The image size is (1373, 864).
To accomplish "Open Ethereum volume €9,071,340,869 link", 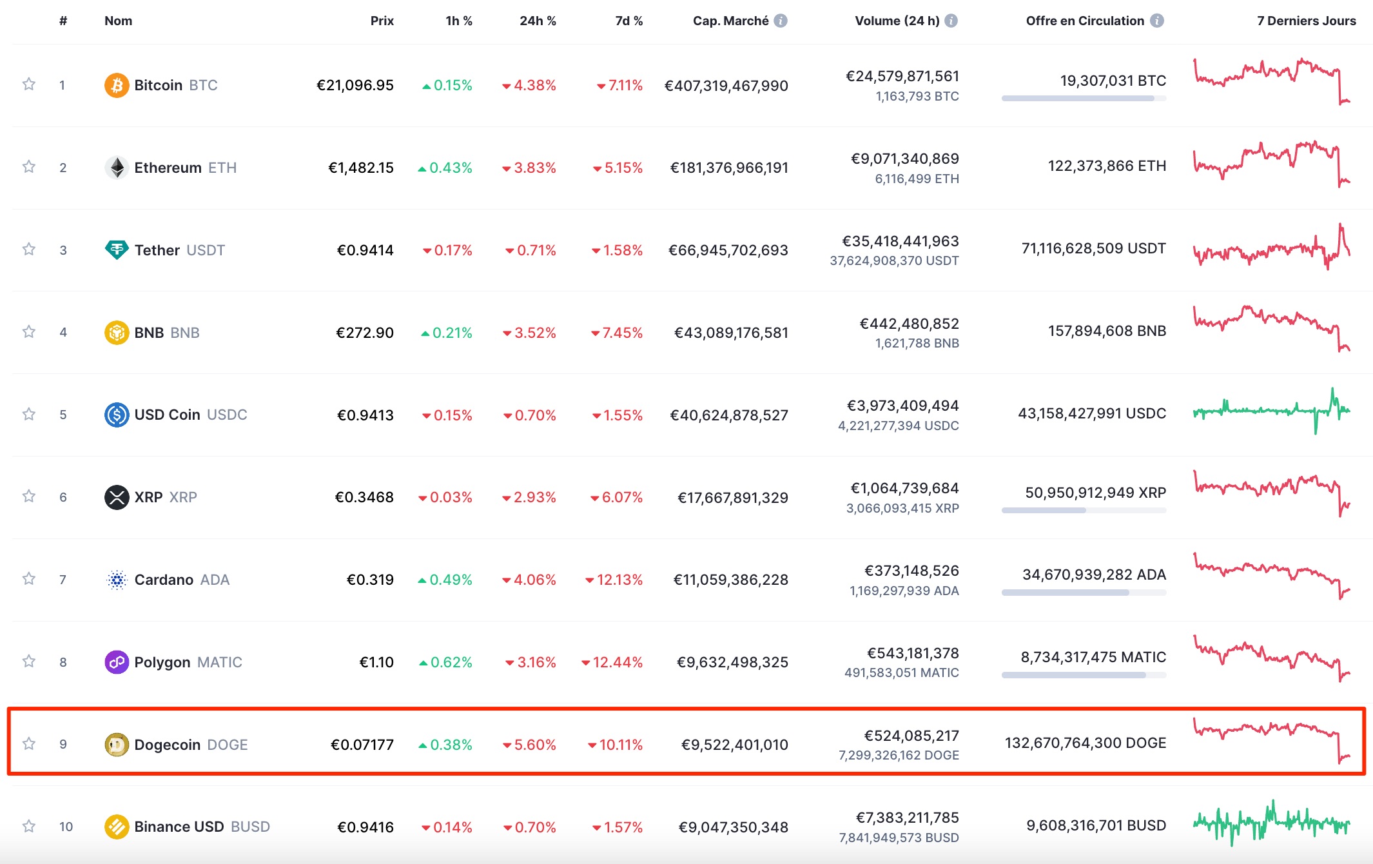I will click(x=904, y=159).
